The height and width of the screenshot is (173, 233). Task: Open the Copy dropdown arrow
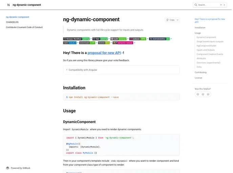[177, 20]
